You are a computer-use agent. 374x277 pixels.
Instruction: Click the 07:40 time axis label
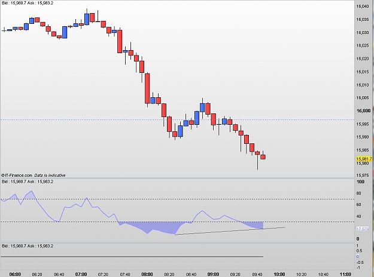point(125,275)
